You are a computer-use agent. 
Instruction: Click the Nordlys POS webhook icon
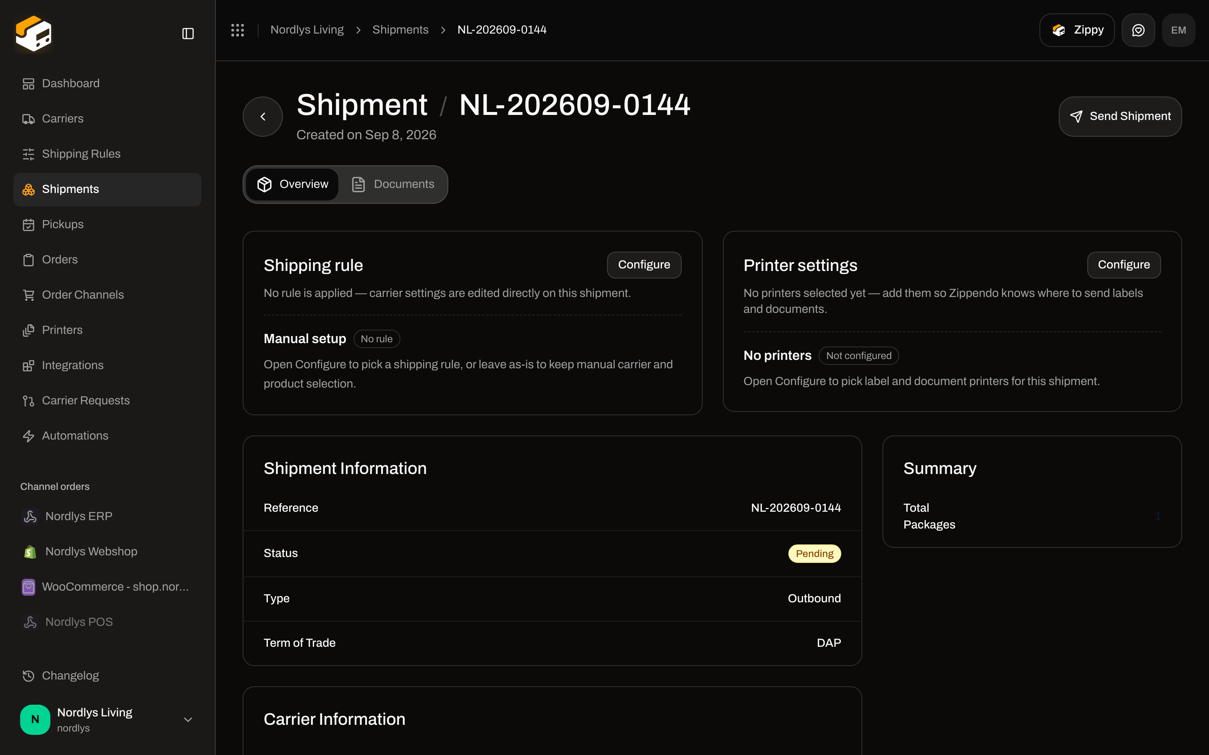(x=30, y=622)
